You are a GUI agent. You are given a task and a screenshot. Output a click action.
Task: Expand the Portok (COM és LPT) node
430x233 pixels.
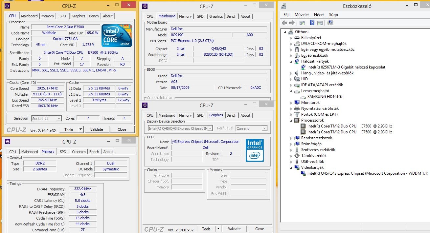(x=291, y=114)
